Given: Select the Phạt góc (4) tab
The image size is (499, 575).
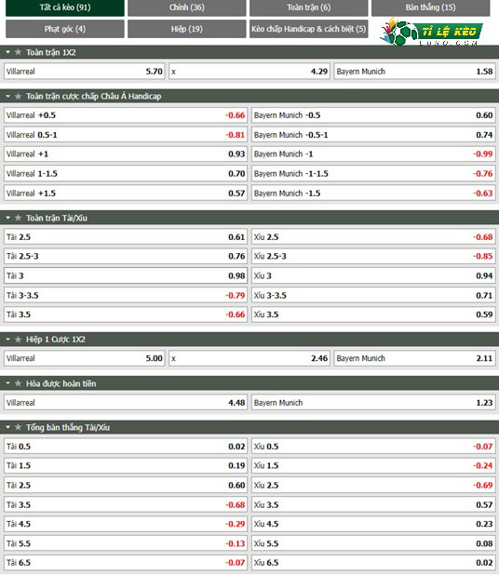Looking at the screenshot, I should coord(65,29).
